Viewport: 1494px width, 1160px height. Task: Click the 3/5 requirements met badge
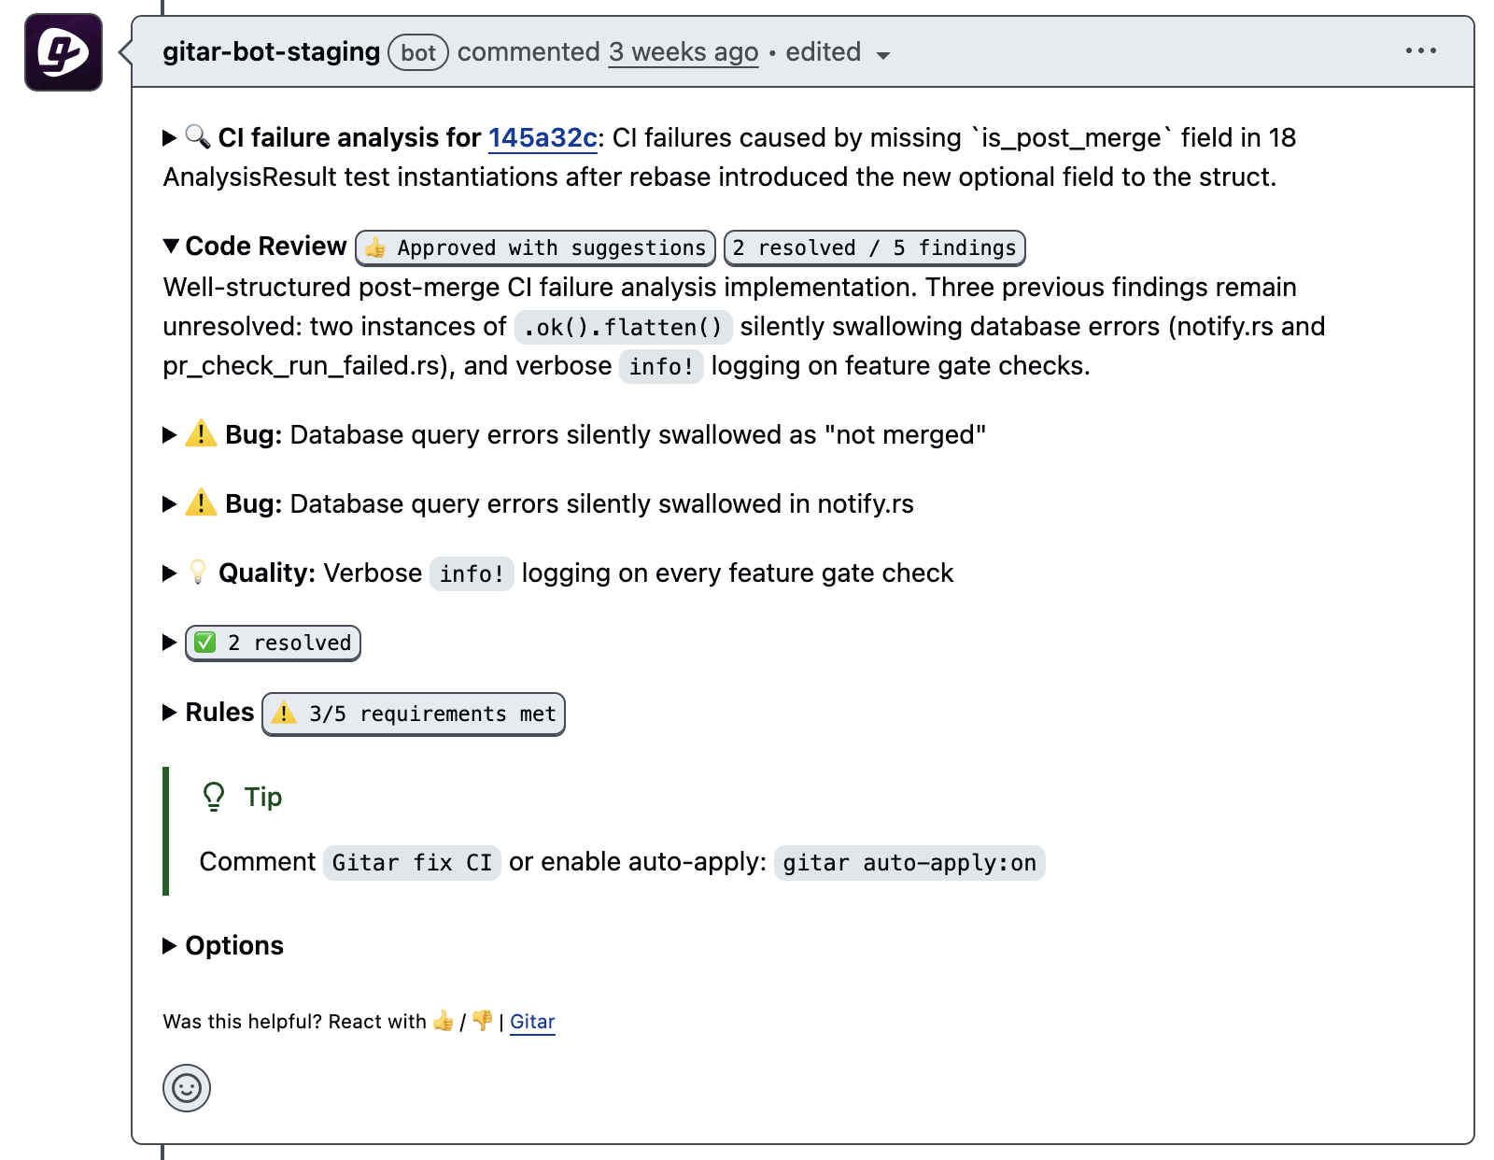(414, 714)
